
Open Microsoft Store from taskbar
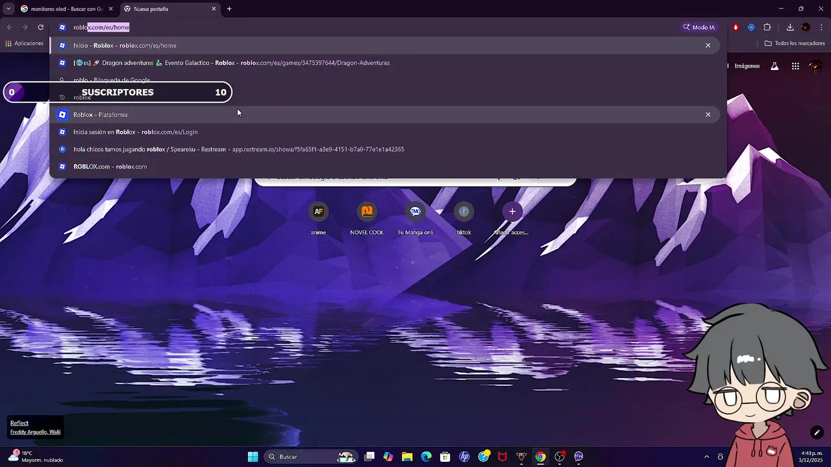pos(445,457)
